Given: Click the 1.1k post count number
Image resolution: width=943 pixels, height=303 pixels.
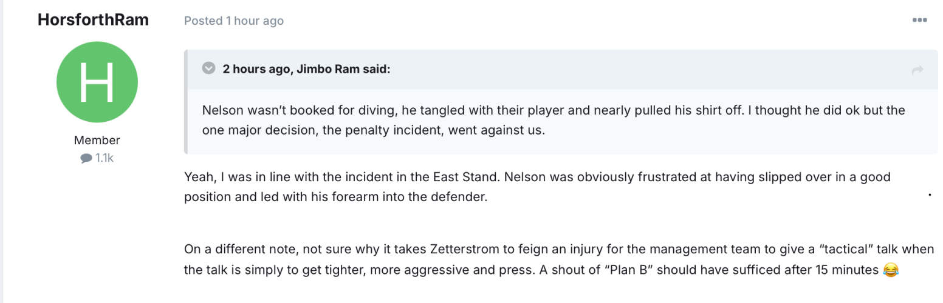Looking at the screenshot, I should [x=105, y=159].
